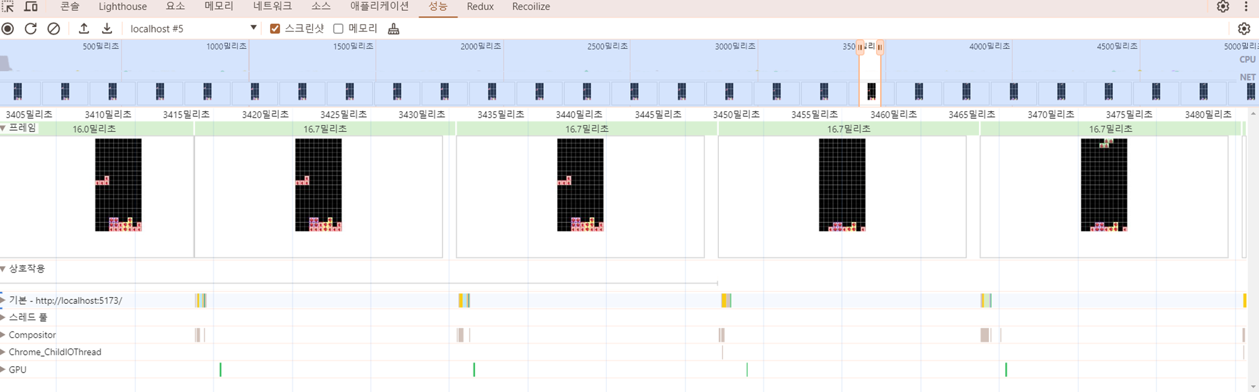Open the DevTools three-dot more menu

(1246, 6)
